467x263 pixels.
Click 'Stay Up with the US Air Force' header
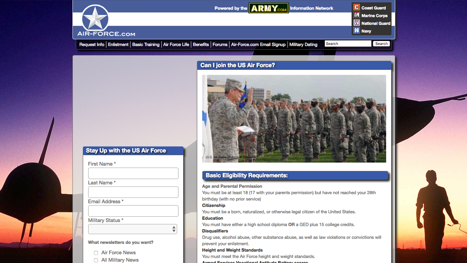point(126,150)
